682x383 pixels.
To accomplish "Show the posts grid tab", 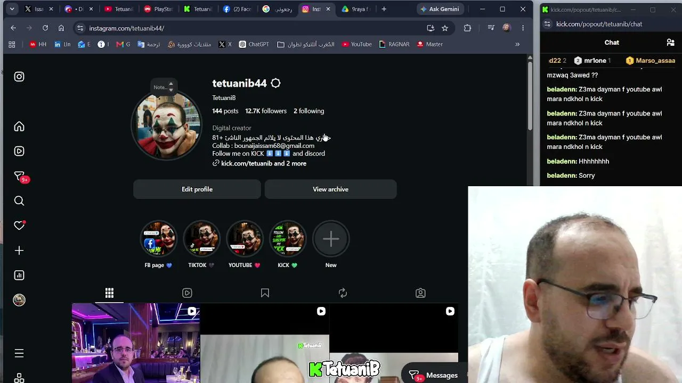I will [109, 293].
